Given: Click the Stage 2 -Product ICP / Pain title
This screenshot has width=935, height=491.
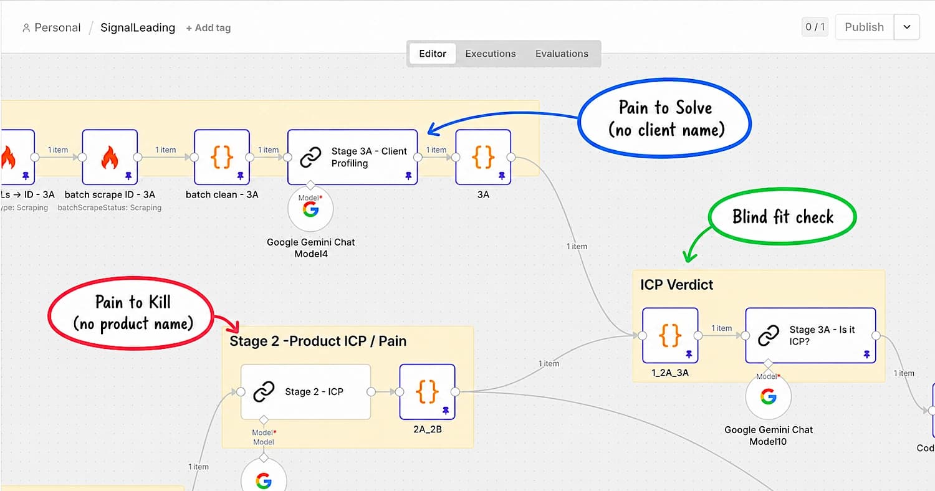Looking at the screenshot, I should (x=318, y=341).
